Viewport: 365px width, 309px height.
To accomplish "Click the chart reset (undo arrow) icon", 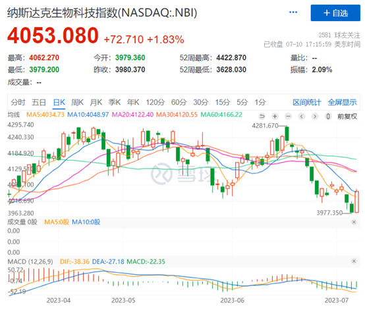I will (x=262, y=116).
